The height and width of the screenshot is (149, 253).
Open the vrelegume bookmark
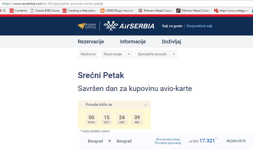pos(231,11)
